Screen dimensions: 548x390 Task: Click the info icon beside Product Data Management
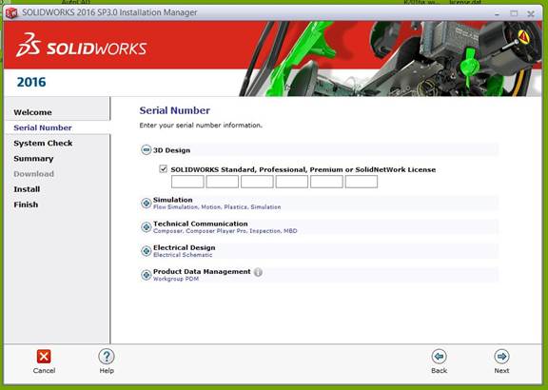(x=258, y=272)
